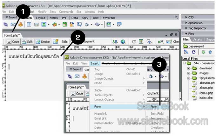Switch to Split view

tap(27, 41)
